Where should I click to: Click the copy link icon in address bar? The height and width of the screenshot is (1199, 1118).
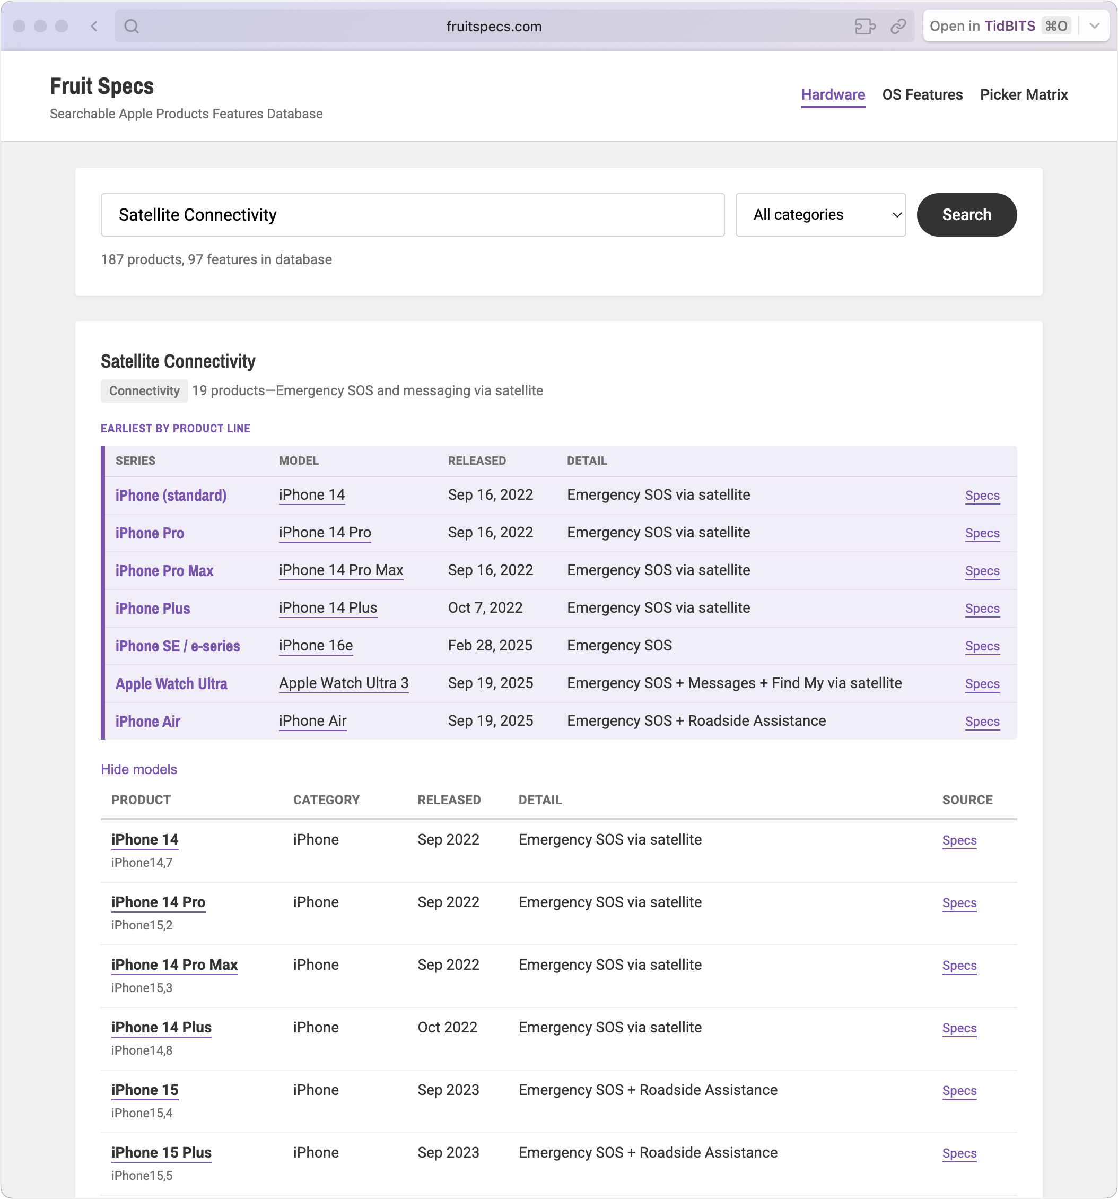click(x=898, y=26)
